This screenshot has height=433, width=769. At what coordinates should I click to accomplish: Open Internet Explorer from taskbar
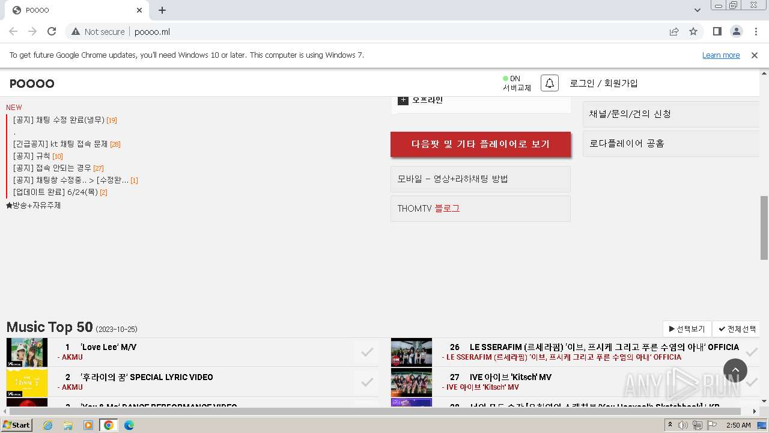47,425
